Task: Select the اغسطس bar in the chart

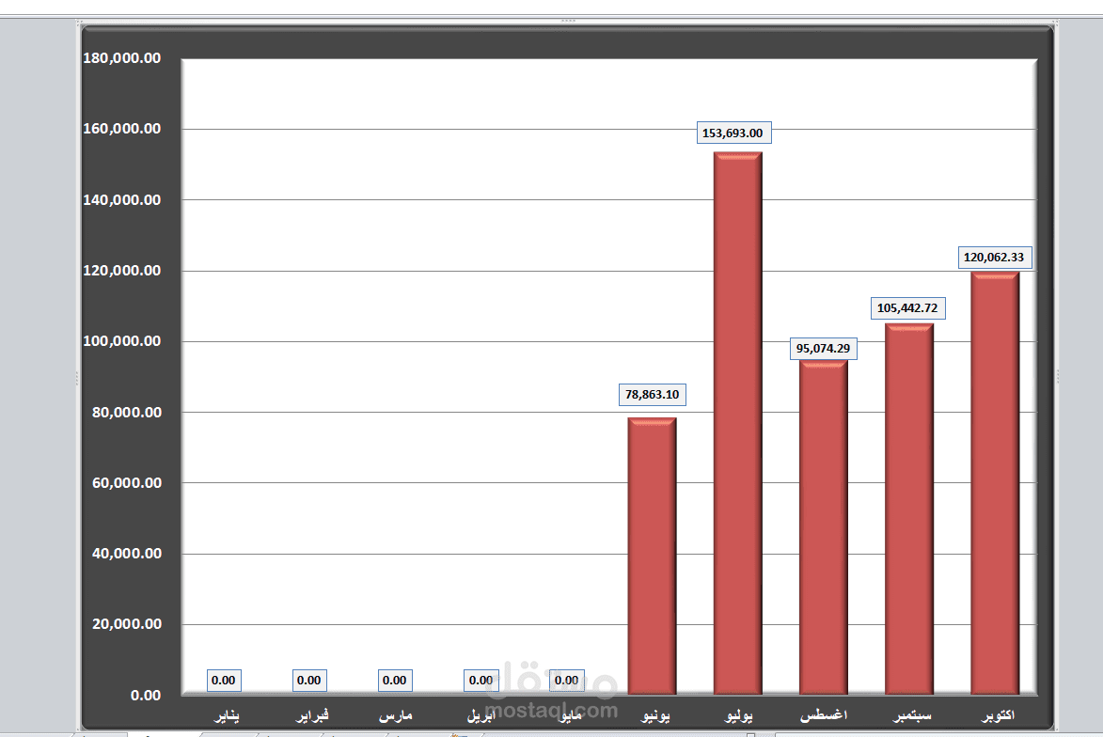Action: click(824, 527)
